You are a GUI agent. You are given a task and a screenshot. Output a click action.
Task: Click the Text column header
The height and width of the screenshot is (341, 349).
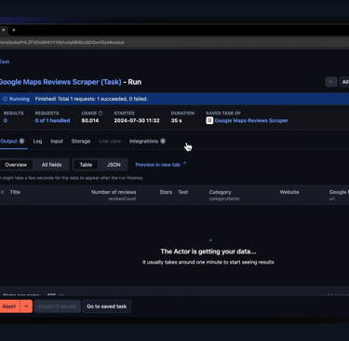[182, 192]
